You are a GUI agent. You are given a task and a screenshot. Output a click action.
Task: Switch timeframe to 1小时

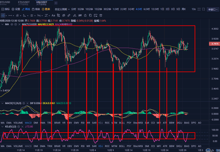(116, 9)
